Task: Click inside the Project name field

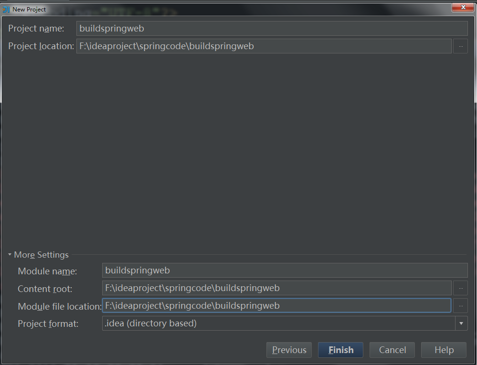Action: pyautogui.click(x=272, y=28)
